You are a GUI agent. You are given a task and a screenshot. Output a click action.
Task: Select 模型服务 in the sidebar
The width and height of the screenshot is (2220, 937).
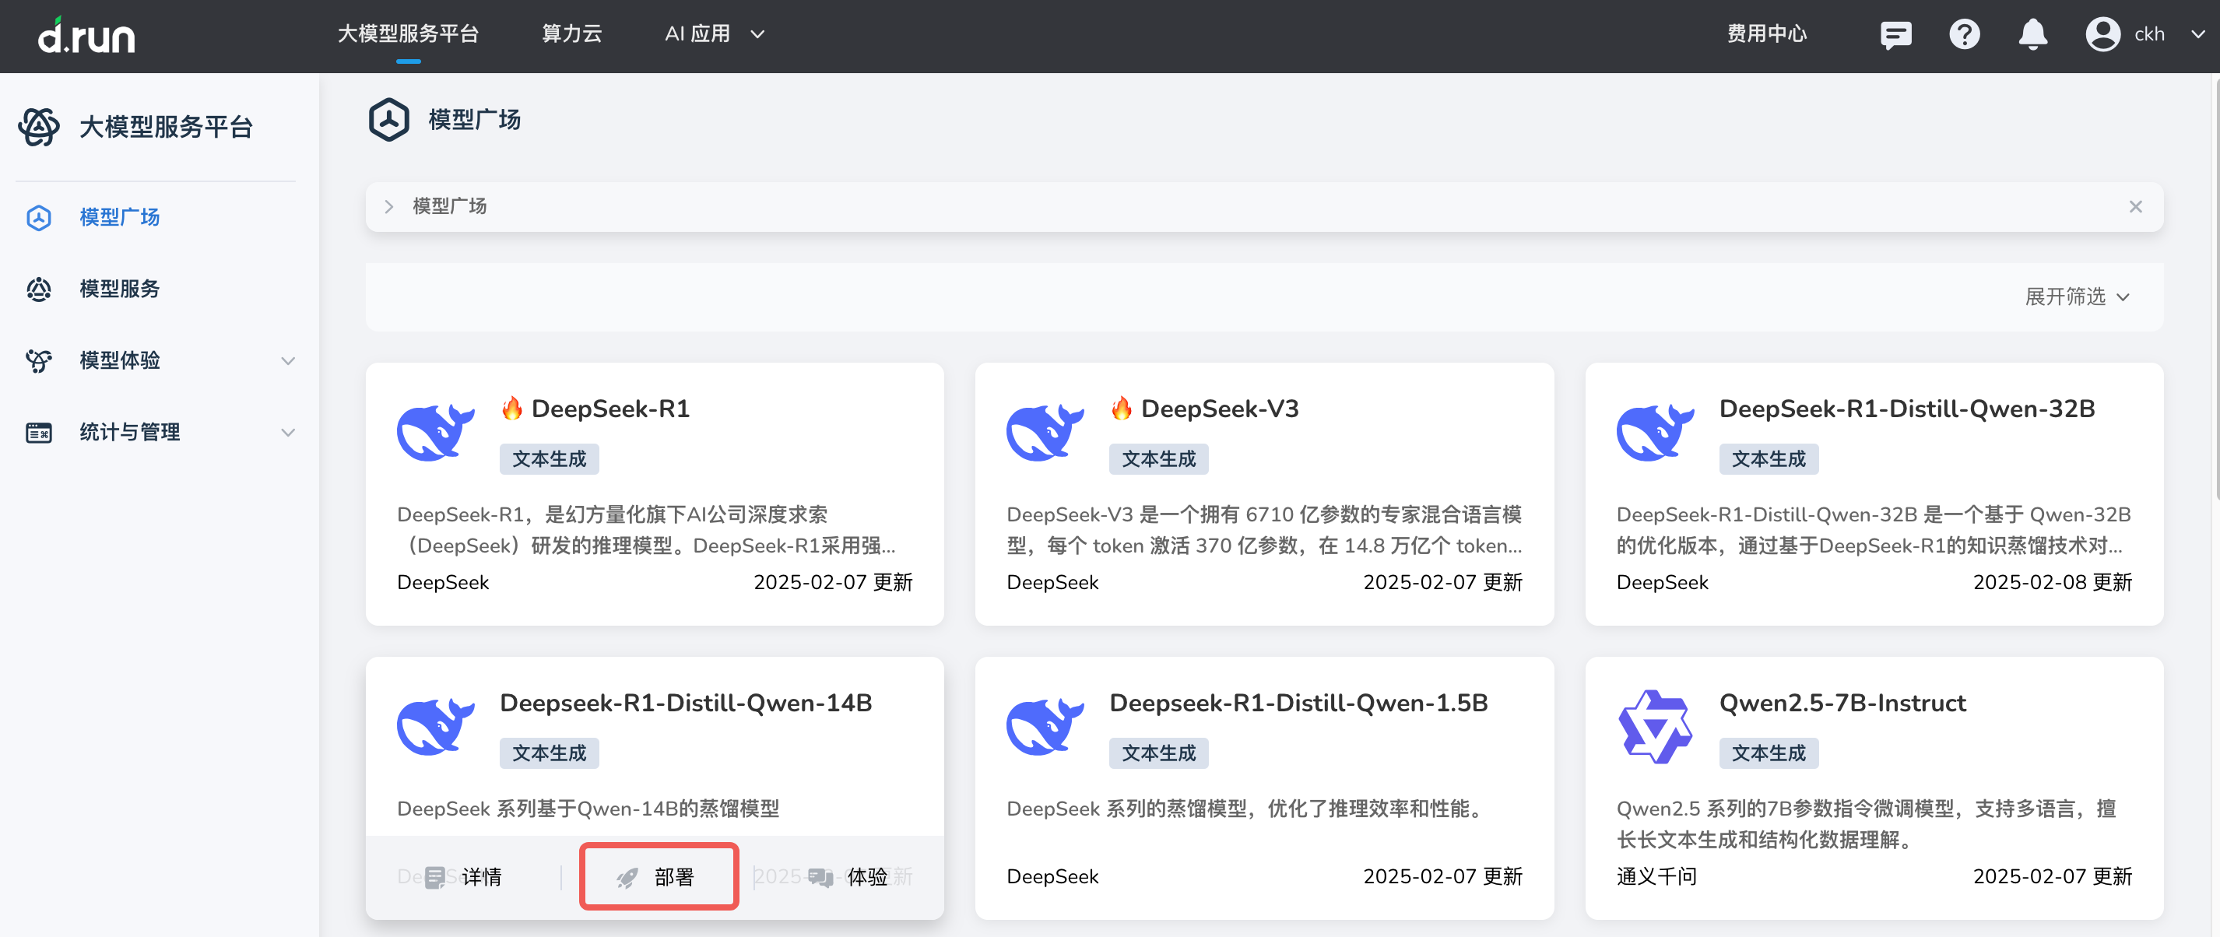click(x=120, y=289)
